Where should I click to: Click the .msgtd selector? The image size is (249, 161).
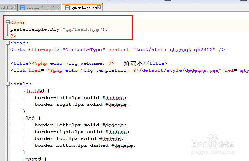32,159
